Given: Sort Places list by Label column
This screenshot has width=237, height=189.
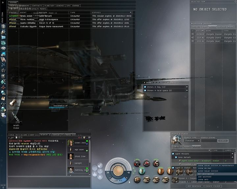Looking at the screenshot, I should coord(191,150).
